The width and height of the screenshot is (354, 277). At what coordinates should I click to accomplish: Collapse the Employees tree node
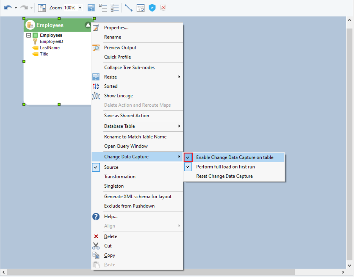click(29, 35)
